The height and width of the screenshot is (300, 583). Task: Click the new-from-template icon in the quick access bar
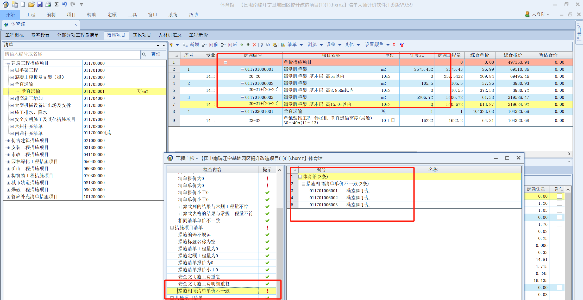click(x=15, y=4)
